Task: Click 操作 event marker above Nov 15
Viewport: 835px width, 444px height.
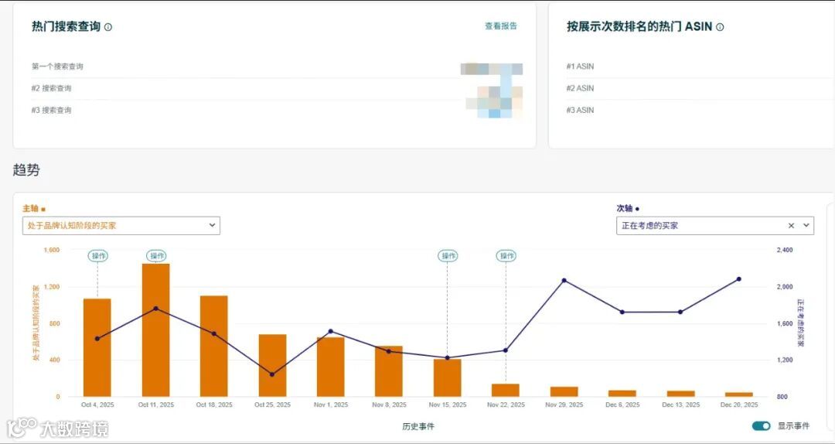Action: (x=448, y=256)
